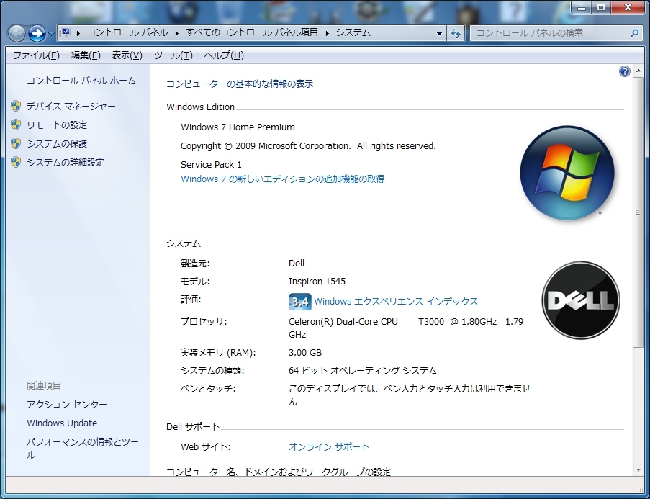This screenshot has width=650, height=499.
Task: Click the shield icon beside デバイス マネージャー
Action: (x=16, y=106)
